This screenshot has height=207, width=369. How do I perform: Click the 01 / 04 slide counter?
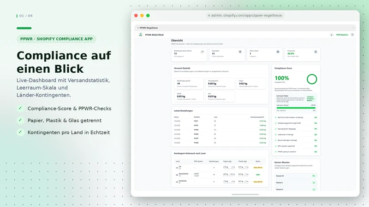coord(26,16)
